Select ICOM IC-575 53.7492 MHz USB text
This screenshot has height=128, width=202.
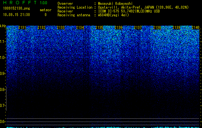[x=129, y=11]
